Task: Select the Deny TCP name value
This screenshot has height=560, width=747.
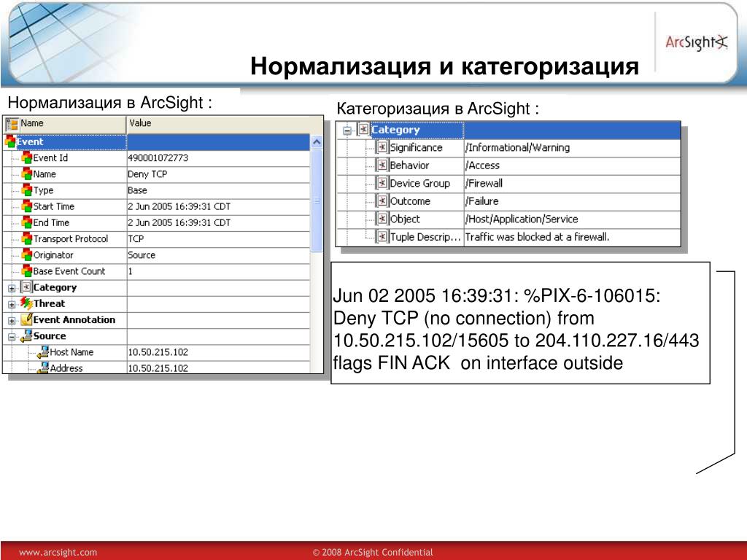Action: 147,174
